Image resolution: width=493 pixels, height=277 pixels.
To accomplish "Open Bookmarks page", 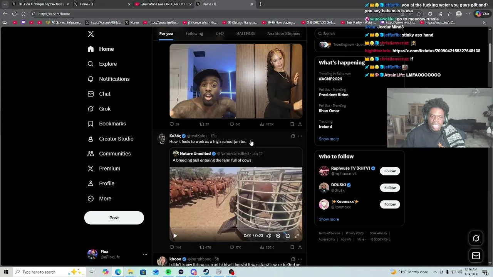I will (107, 123).
